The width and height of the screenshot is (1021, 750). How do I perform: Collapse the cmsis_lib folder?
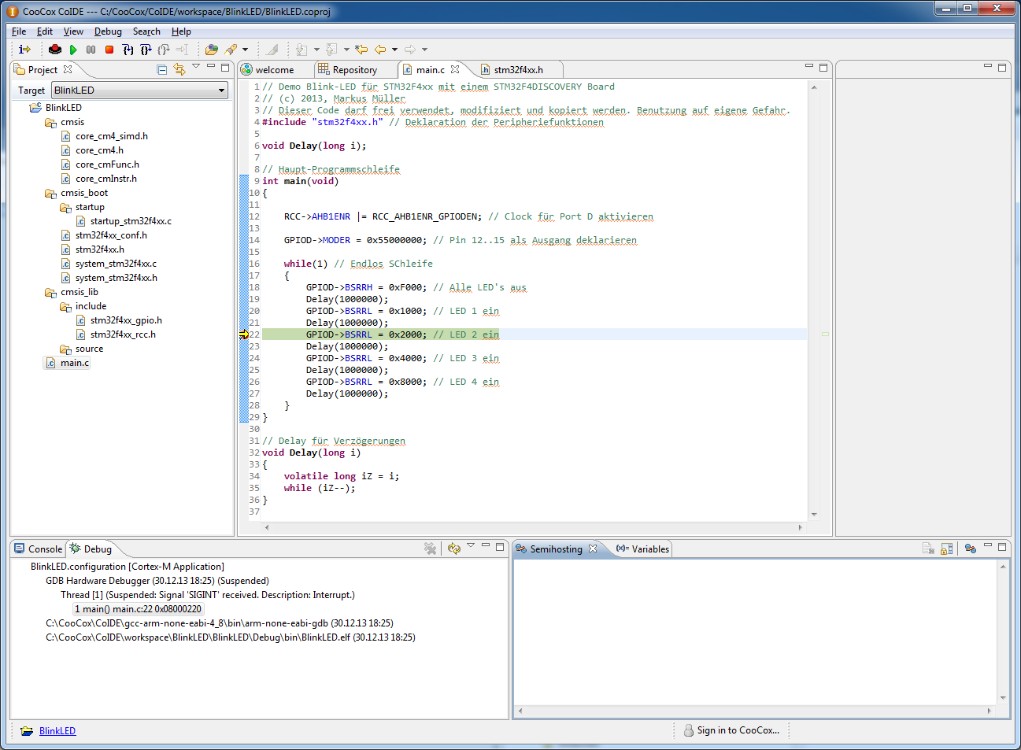(x=80, y=292)
